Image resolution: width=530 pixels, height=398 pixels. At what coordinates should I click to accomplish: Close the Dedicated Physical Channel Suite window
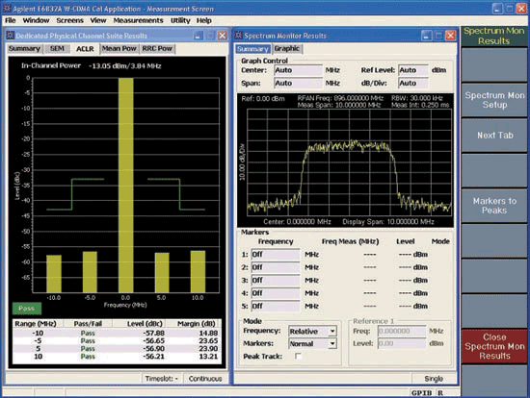pos(222,36)
